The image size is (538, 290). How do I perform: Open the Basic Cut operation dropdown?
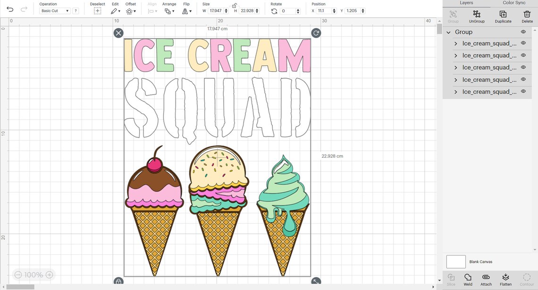(54, 10)
